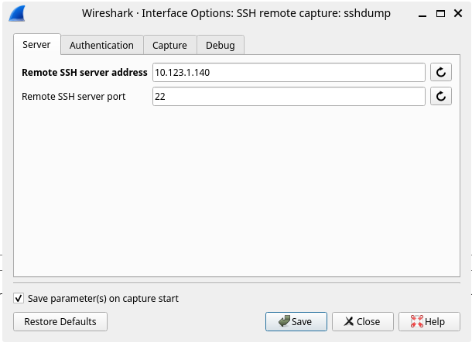472x346 pixels.
Task: Save the SSH capture interface options
Action: [x=296, y=321]
